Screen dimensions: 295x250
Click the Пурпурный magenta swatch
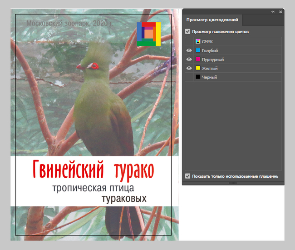(x=198, y=59)
